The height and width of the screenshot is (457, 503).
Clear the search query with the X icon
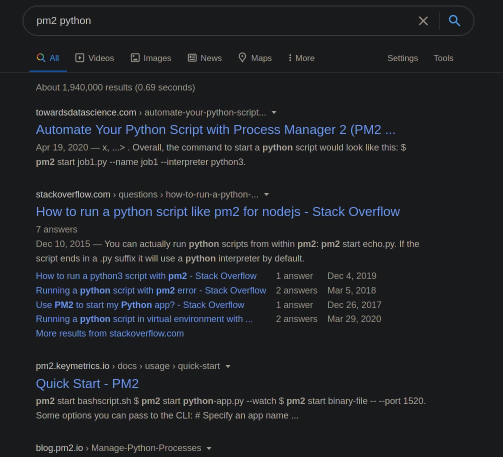(423, 21)
